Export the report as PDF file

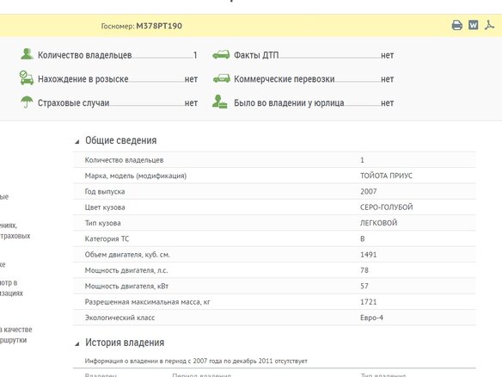[489, 25]
